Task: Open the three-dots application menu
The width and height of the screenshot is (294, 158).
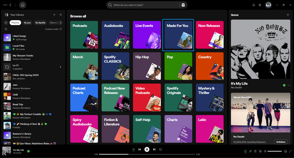Action: coord(5,5)
